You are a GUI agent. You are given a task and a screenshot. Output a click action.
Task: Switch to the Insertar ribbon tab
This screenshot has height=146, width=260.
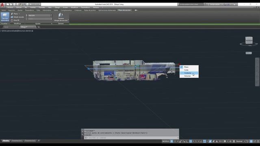tap(12, 10)
